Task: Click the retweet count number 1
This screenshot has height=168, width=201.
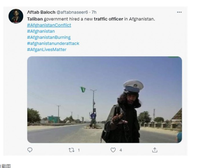Action: click(79, 150)
